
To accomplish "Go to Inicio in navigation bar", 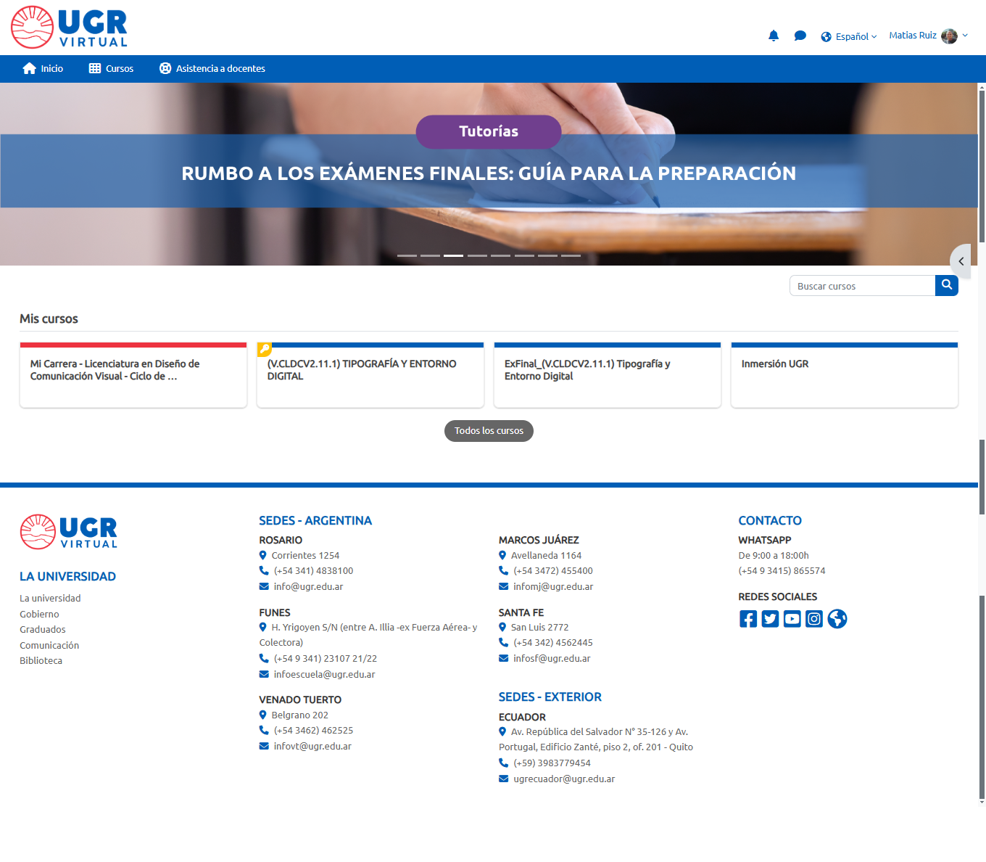I will pyautogui.click(x=43, y=68).
